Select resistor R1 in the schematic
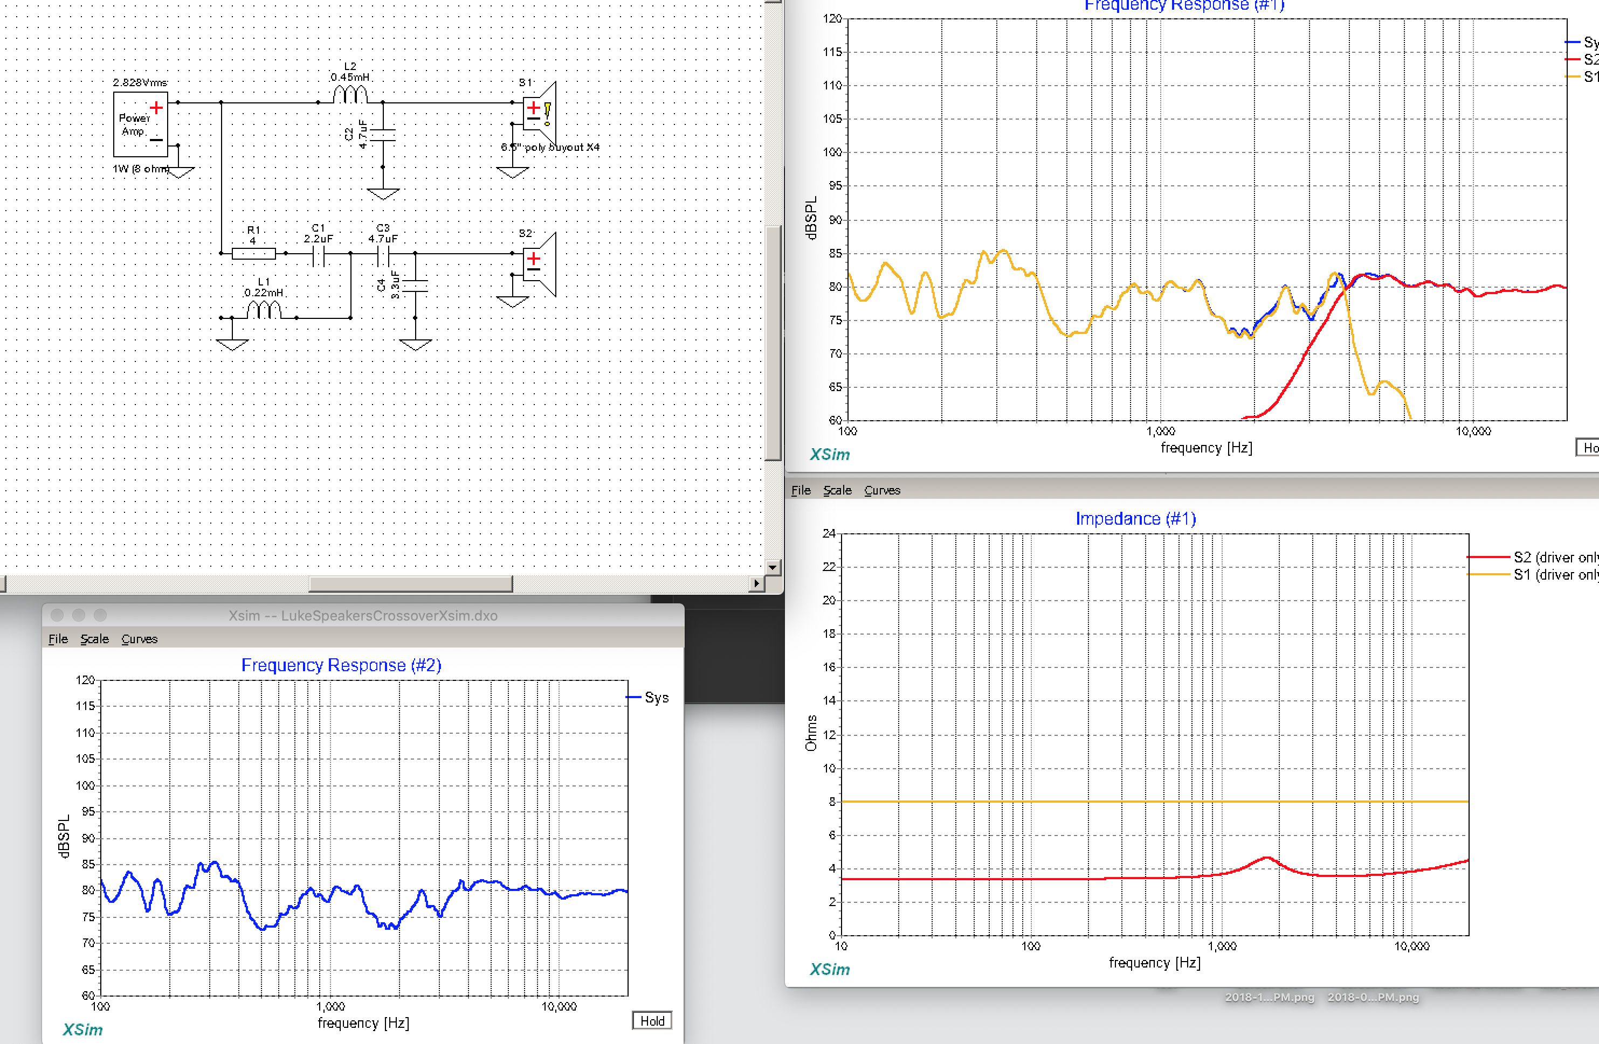The width and height of the screenshot is (1599, 1044). [x=253, y=253]
